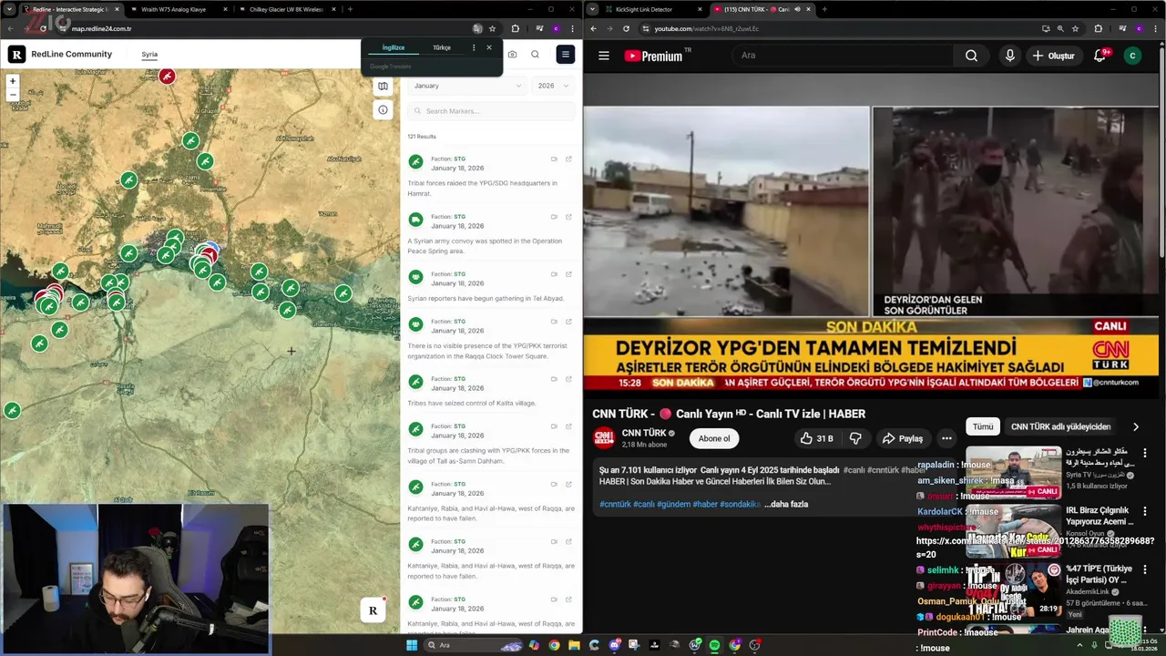1166x656 pixels.
Task: Select İngilizce in Google Translate popup
Action: click(x=394, y=47)
